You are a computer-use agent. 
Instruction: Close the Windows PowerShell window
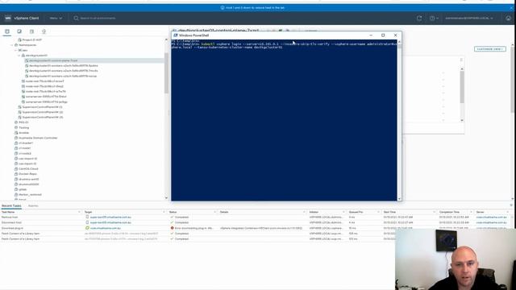pos(395,35)
